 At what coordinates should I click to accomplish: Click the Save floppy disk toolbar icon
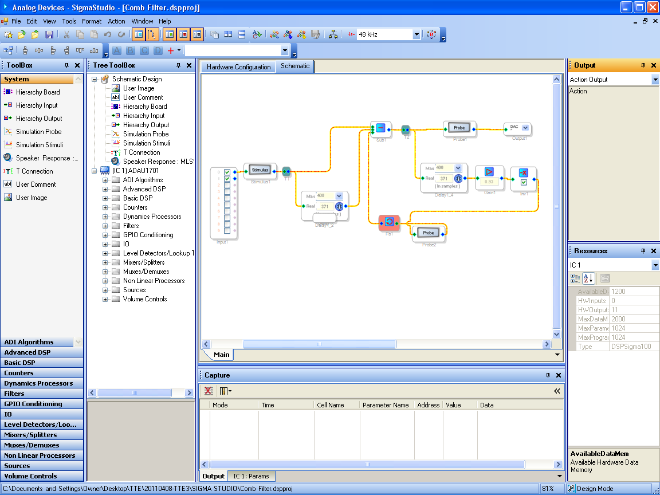coord(49,34)
